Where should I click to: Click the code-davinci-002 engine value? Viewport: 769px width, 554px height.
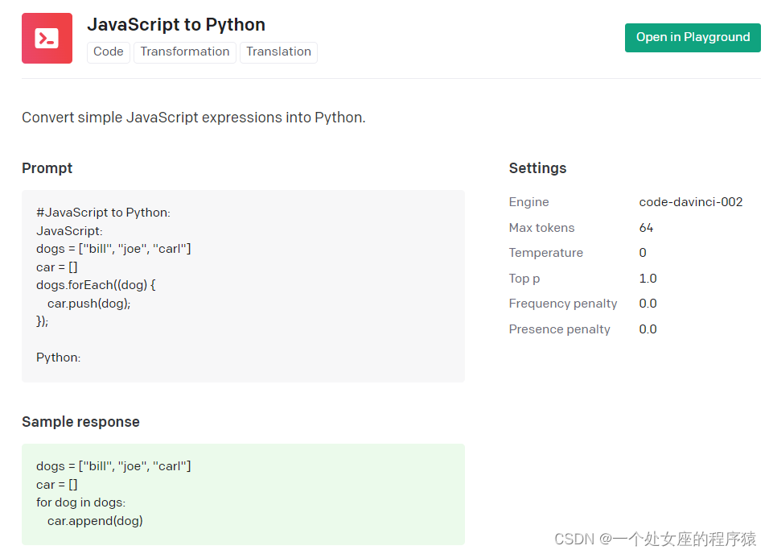click(691, 202)
